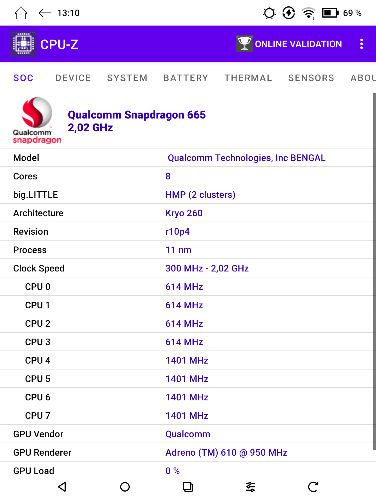
Task: Select the SENSORS tab
Action: pyautogui.click(x=311, y=78)
